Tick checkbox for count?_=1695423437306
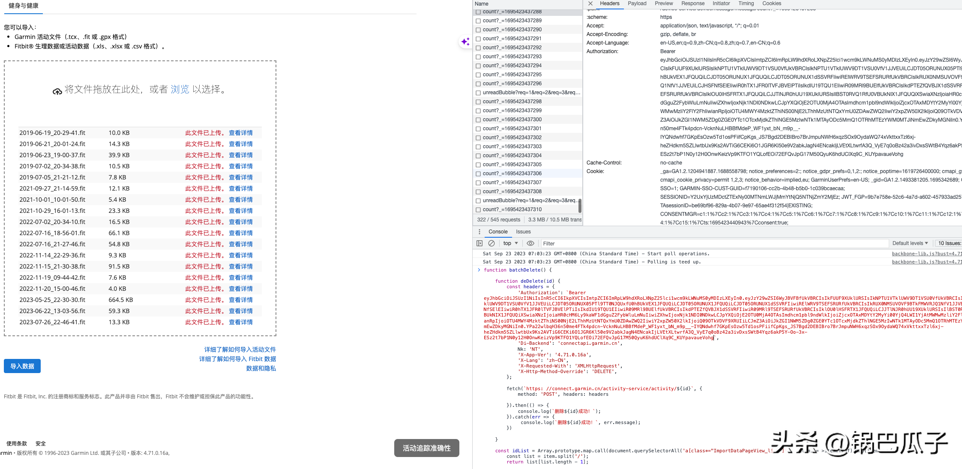 coord(478,173)
